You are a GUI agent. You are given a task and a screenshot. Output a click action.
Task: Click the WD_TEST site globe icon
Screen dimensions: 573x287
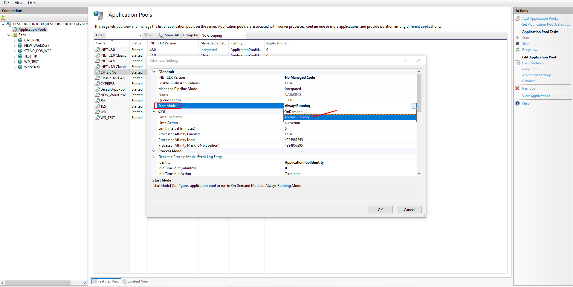20,62
